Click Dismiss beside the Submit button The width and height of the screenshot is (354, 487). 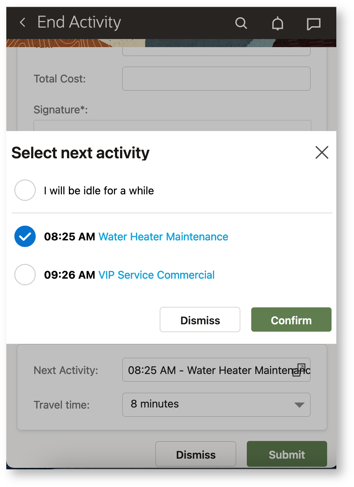coord(196,454)
